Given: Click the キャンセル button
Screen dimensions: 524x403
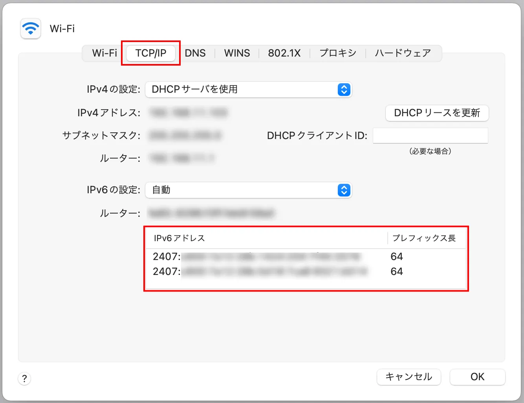Looking at the screenshot, I should coord(409,377).
